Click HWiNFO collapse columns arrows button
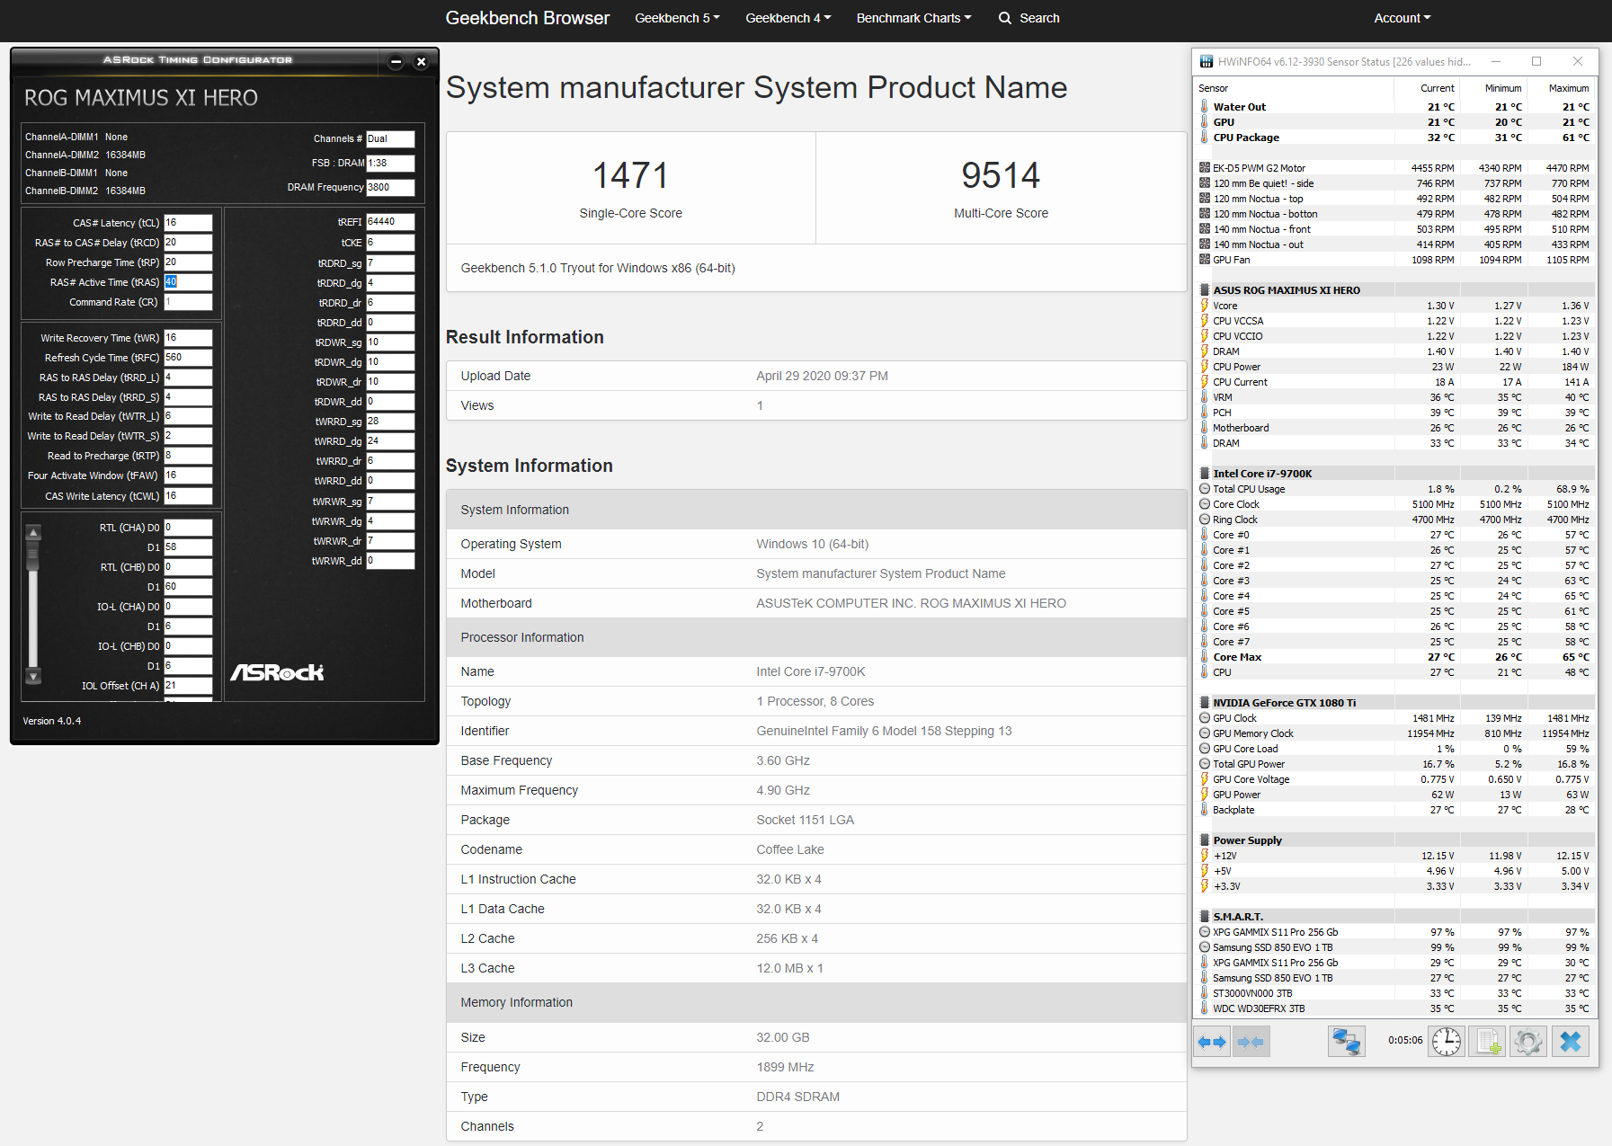 point(1251,1042)
